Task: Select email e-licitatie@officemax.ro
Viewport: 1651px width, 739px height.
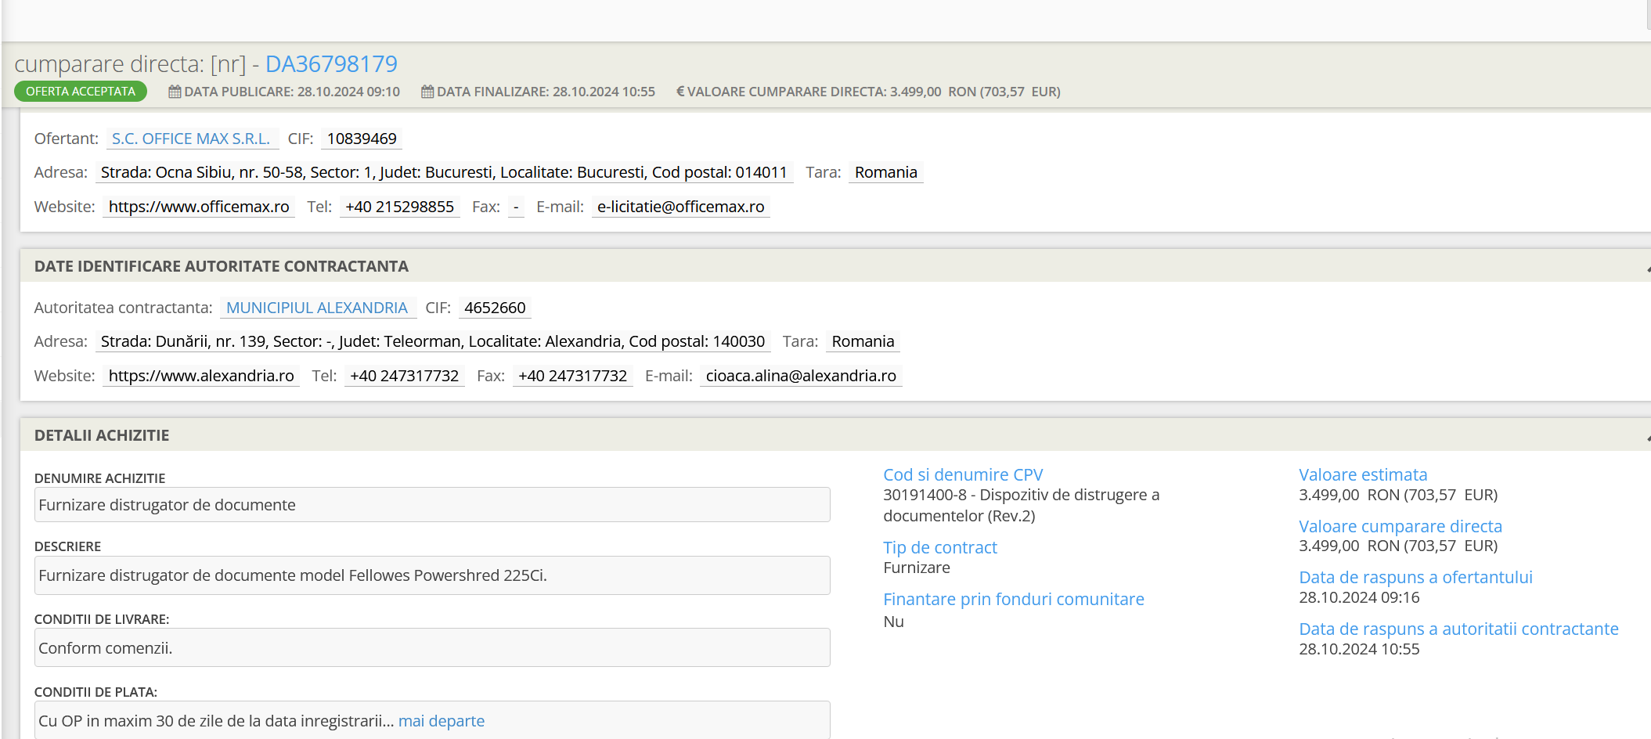Action: click(x=680, y=207)
